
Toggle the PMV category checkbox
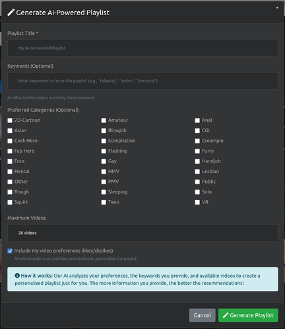point(104,182)
